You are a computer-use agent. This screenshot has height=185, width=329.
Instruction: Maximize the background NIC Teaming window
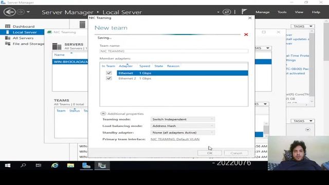[x=264, y=32]
